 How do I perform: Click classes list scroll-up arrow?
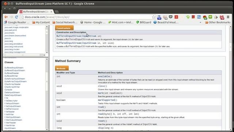pos(47,59)
